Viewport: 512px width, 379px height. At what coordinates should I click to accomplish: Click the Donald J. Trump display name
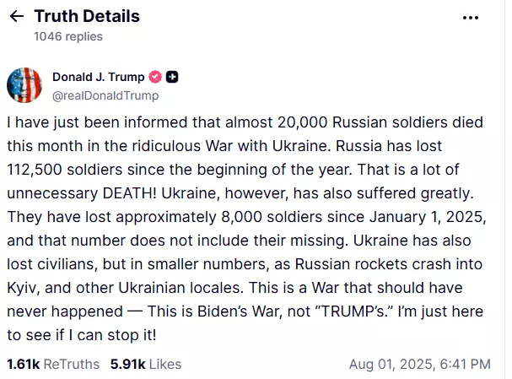pos(98,77)
